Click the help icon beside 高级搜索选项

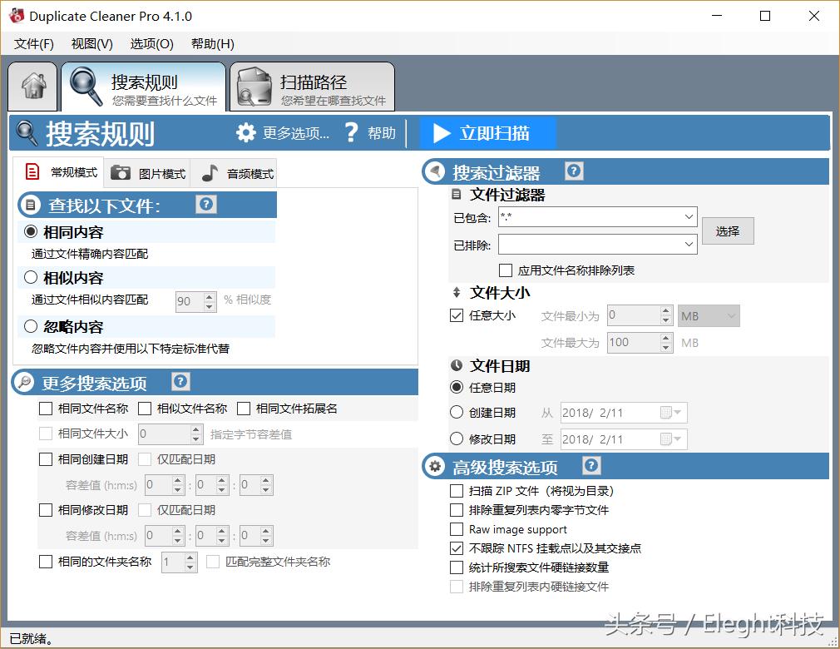590,467
